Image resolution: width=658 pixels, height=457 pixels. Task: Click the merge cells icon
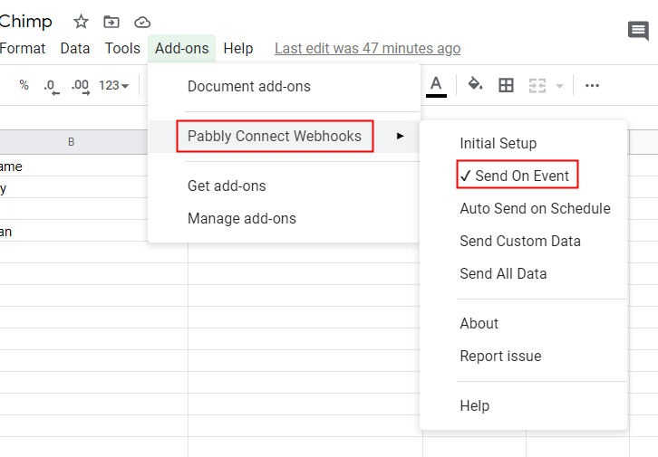coord(537,85)
